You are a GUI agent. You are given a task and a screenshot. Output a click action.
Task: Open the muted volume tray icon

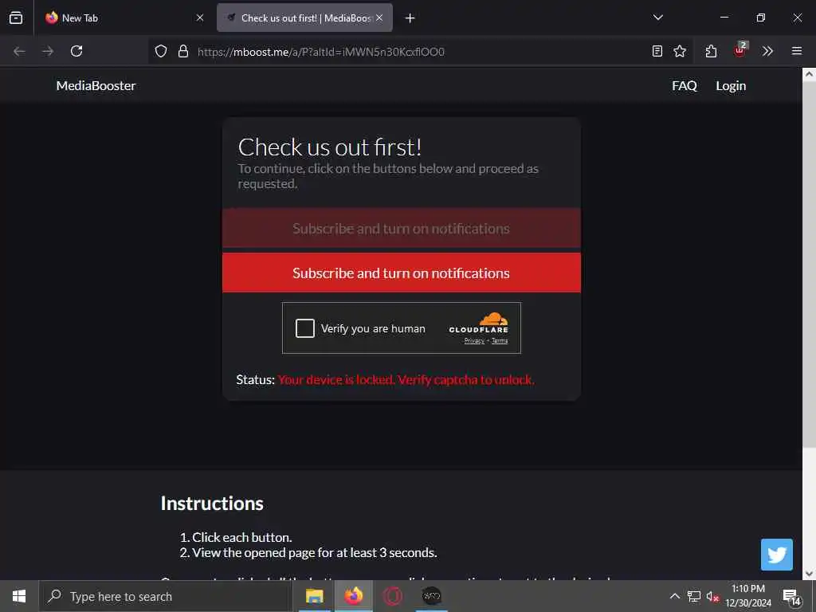712,597
